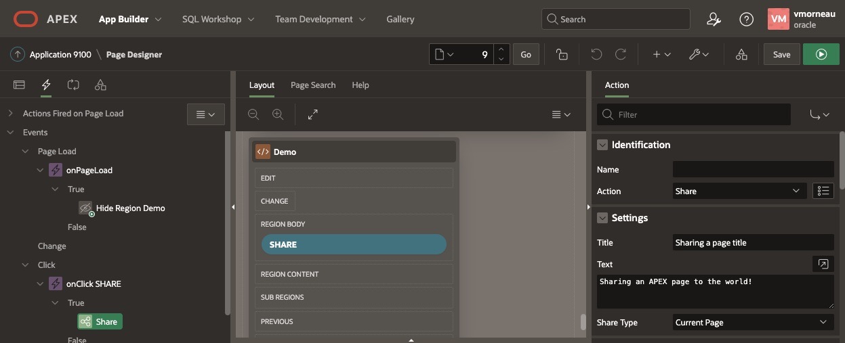Open the SQL Workshop menu

[x=218, y=20]
